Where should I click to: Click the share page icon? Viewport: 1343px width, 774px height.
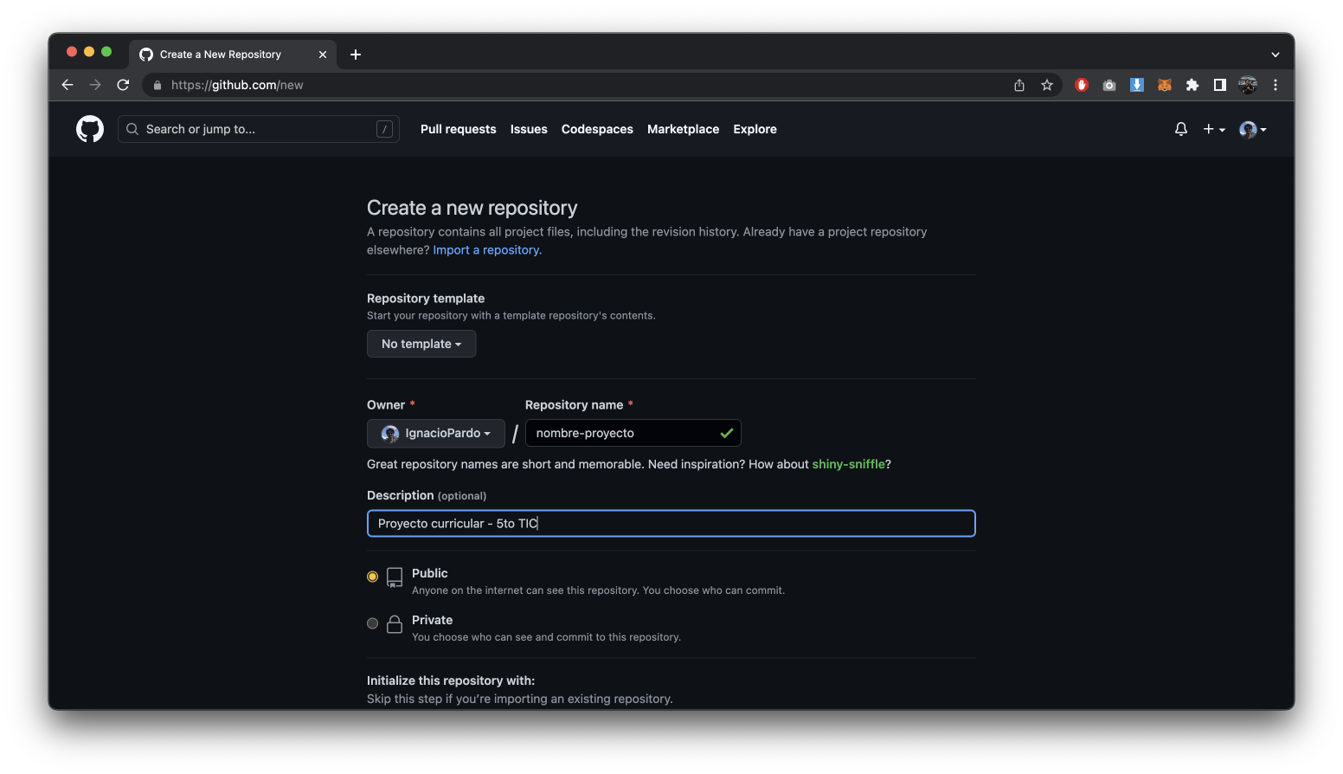[1019, 85]
